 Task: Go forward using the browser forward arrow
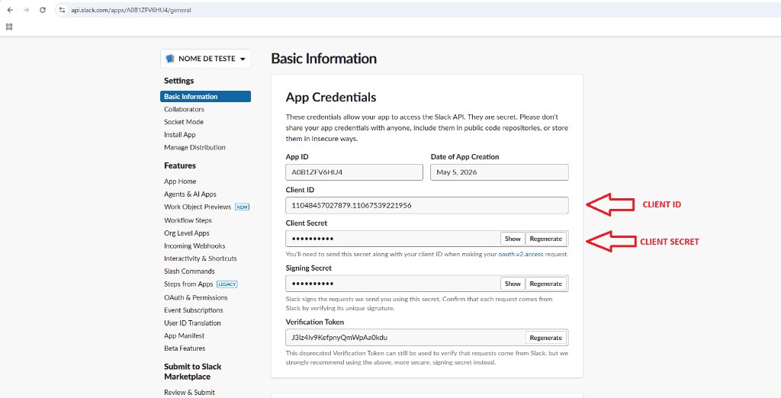pos(27,10)
